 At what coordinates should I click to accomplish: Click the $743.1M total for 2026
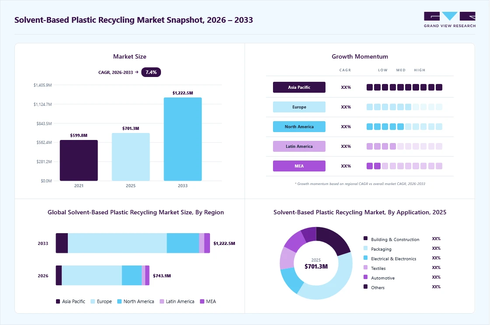click(x=162, y=276)
